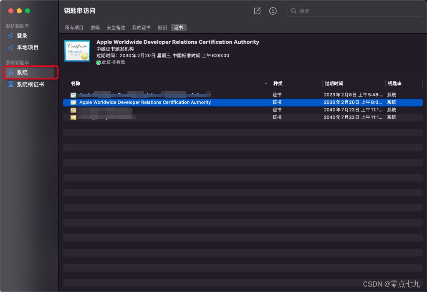Switch to 所有项目 tab
427x292 pixels.
click(x=74, y=28)
